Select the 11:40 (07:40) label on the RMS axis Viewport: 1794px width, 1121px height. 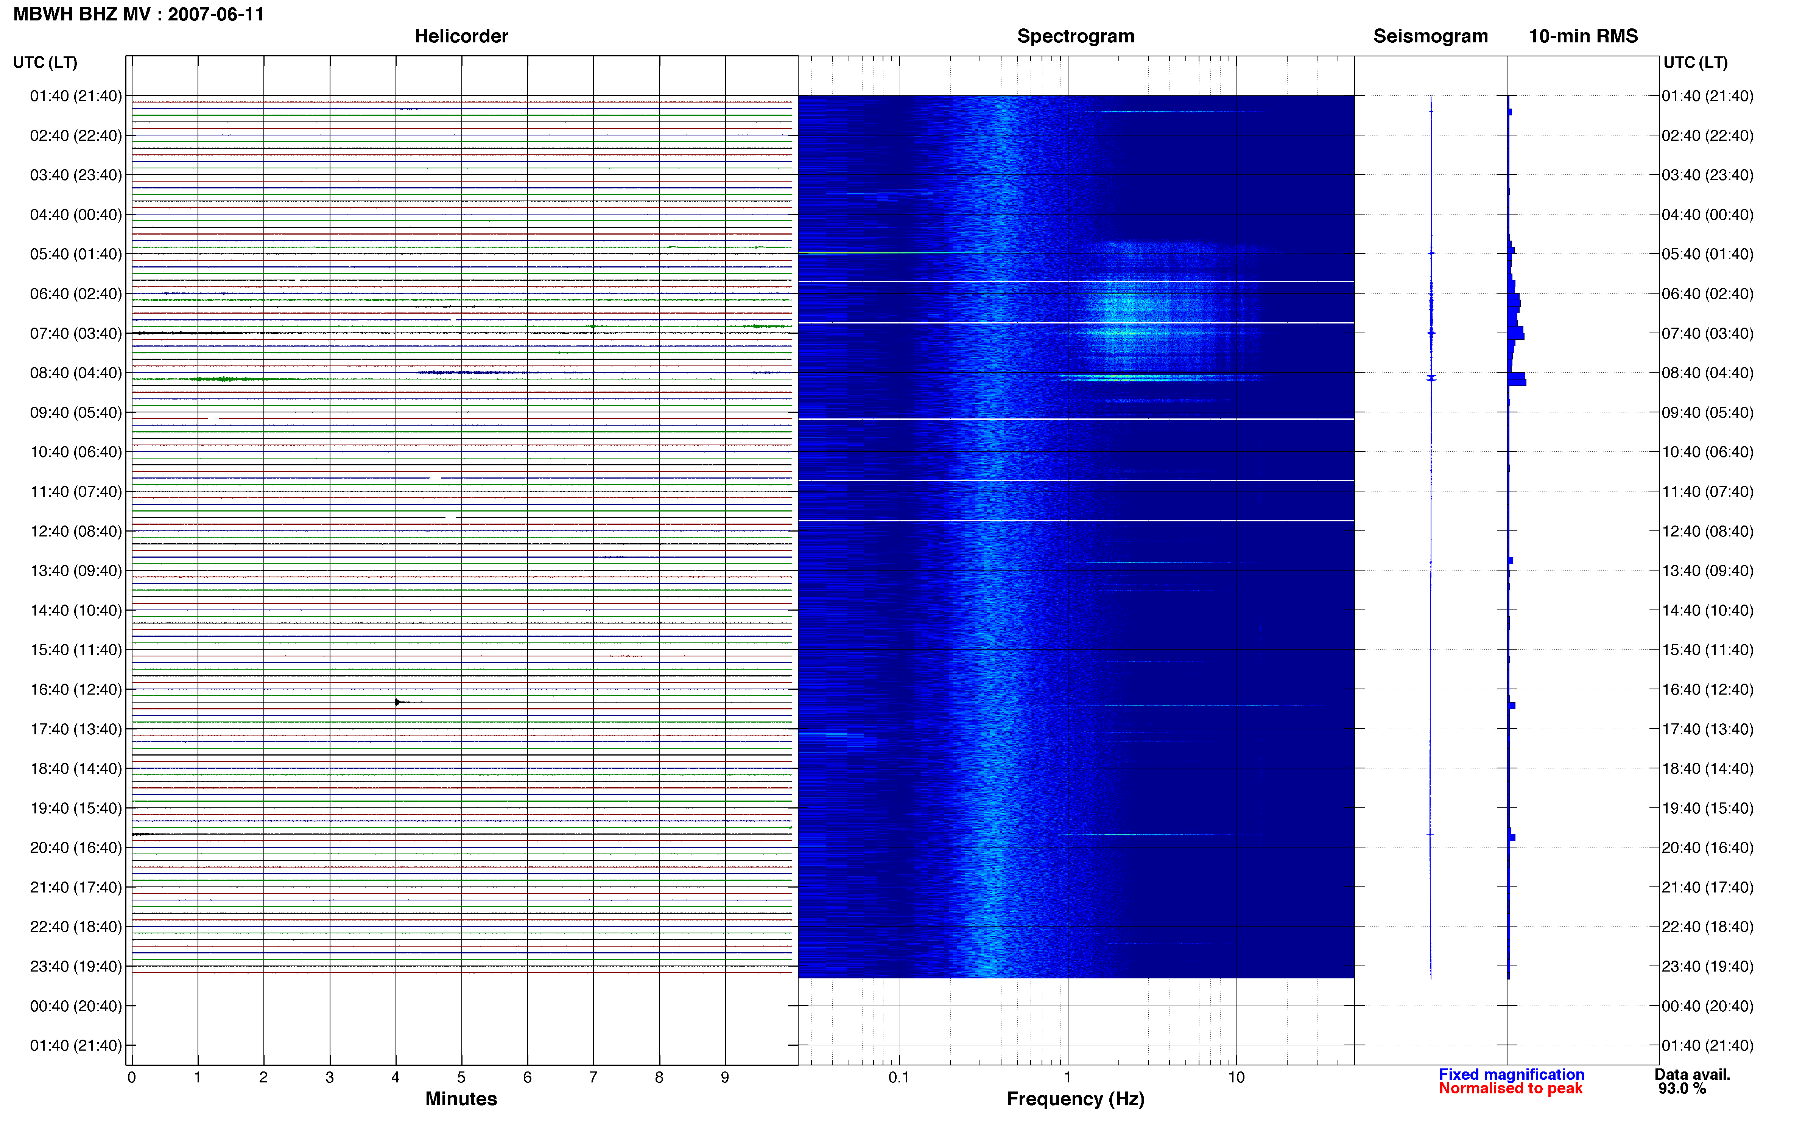pos(1707,491)
